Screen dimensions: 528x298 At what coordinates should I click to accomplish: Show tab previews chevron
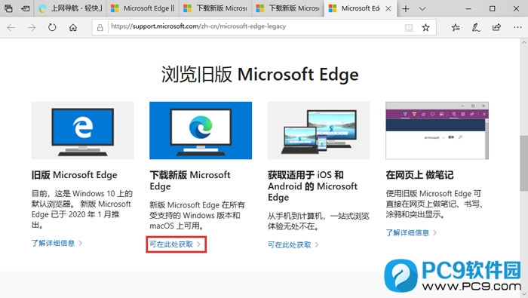tap(422, 9)
